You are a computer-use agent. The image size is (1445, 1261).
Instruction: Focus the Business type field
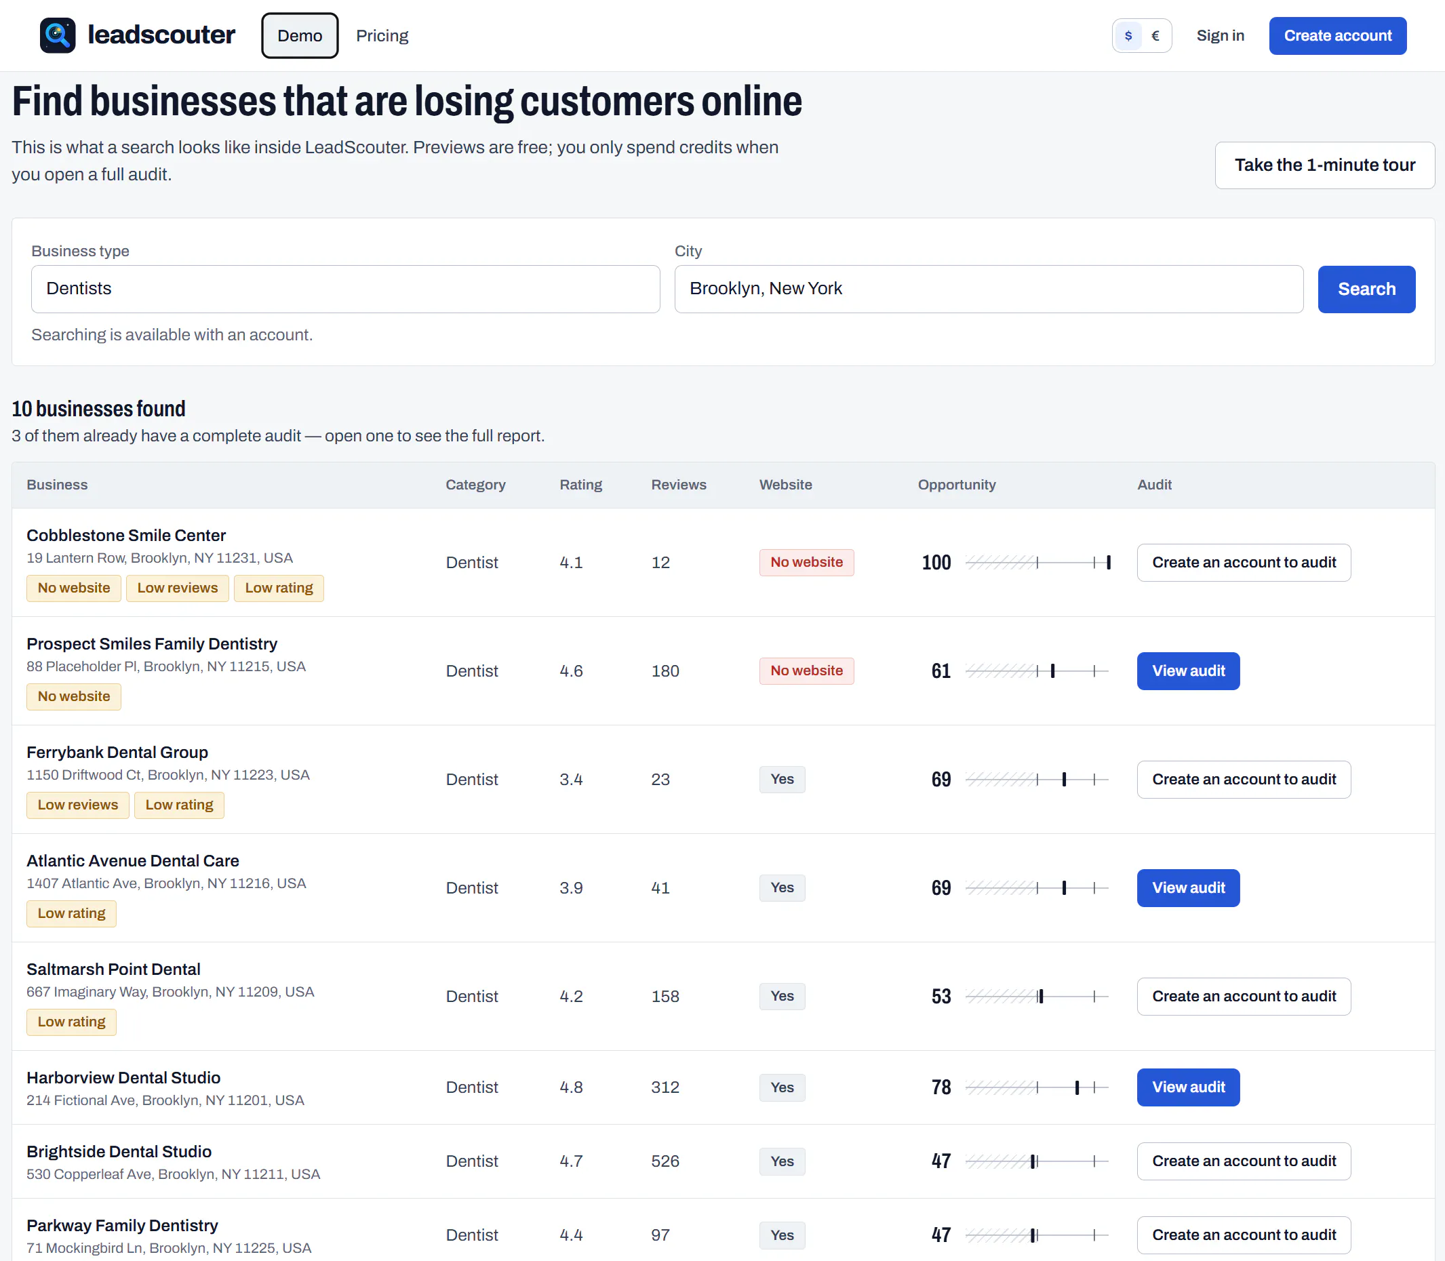[x=346, y=289]
